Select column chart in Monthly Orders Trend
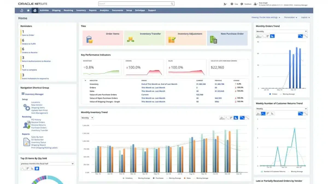 [x=272, y=36]
